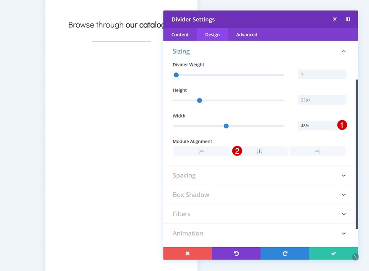The image size is (369, 271).
Task: Click the blue redo arrow button
Action: click(x=285, y=253)
